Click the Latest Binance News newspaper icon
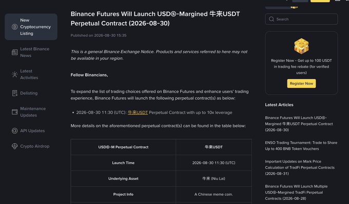 click(15, 52)
